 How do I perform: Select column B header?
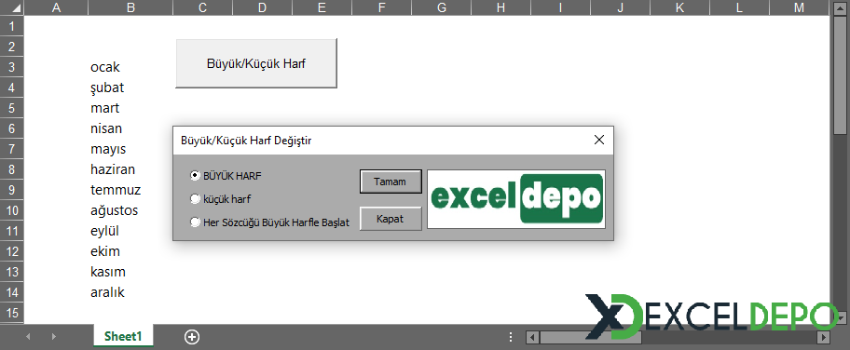click(x=130, y=7)
